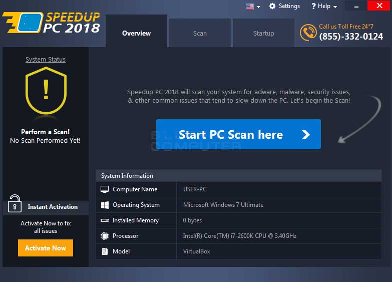Screen dimensions: 392x282
Task: Click the toll free number (855)-332-0124
Action: [x=351, y=37]
